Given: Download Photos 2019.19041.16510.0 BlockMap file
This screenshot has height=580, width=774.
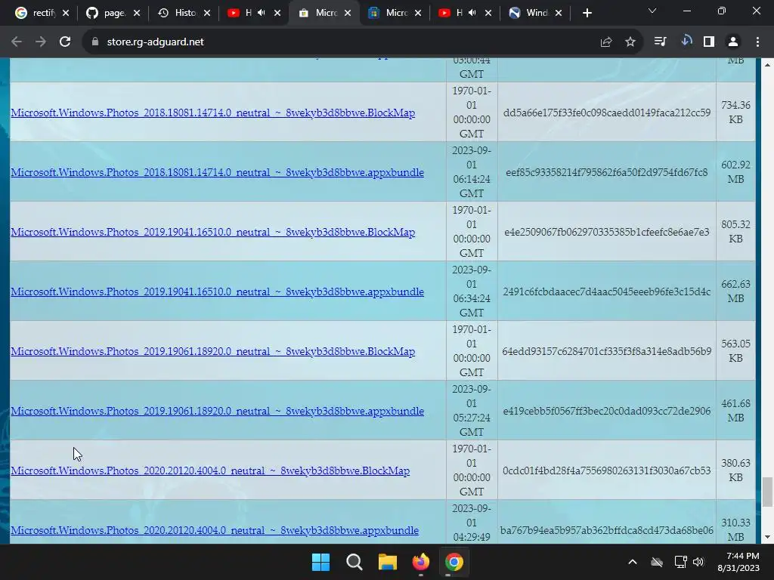Looking at the screenshot, I should coord(212,232).
